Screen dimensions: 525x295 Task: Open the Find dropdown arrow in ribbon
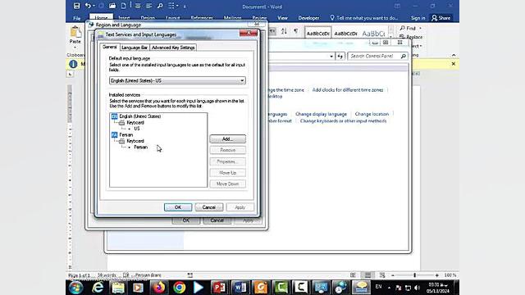click(421, 29)
